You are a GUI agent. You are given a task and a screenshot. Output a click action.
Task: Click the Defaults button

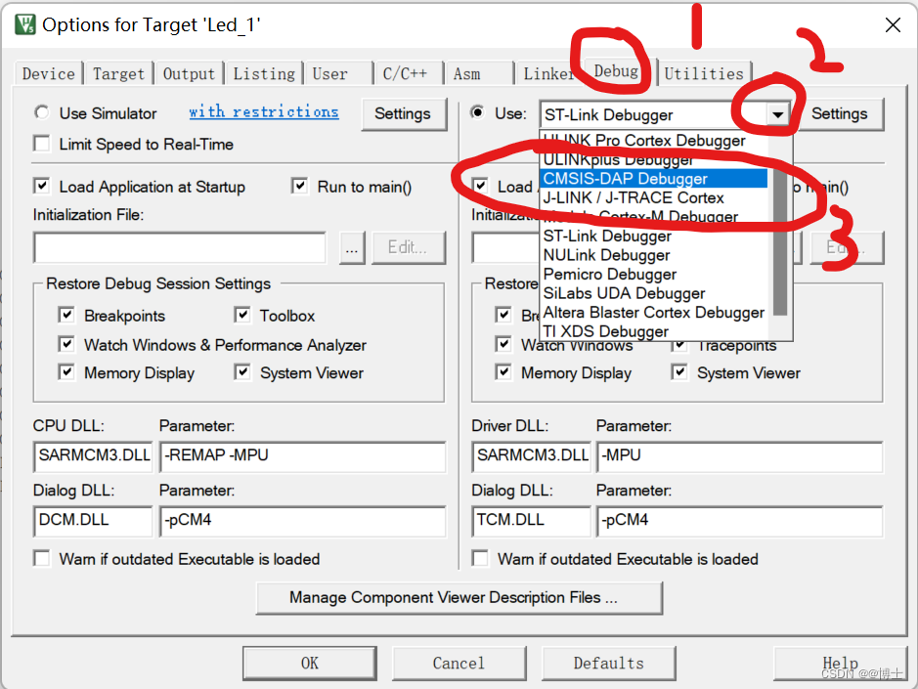609,664
